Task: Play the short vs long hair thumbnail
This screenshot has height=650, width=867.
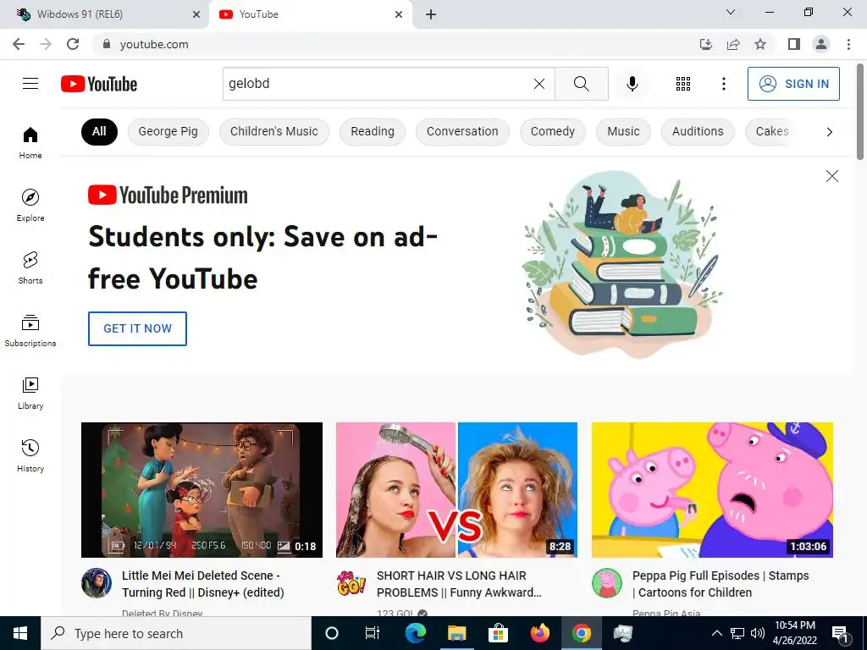Action: click(x=456, y=490)
